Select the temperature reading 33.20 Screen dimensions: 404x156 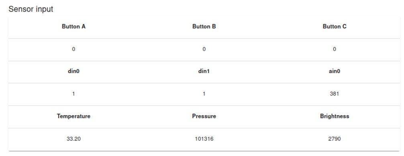73,139
